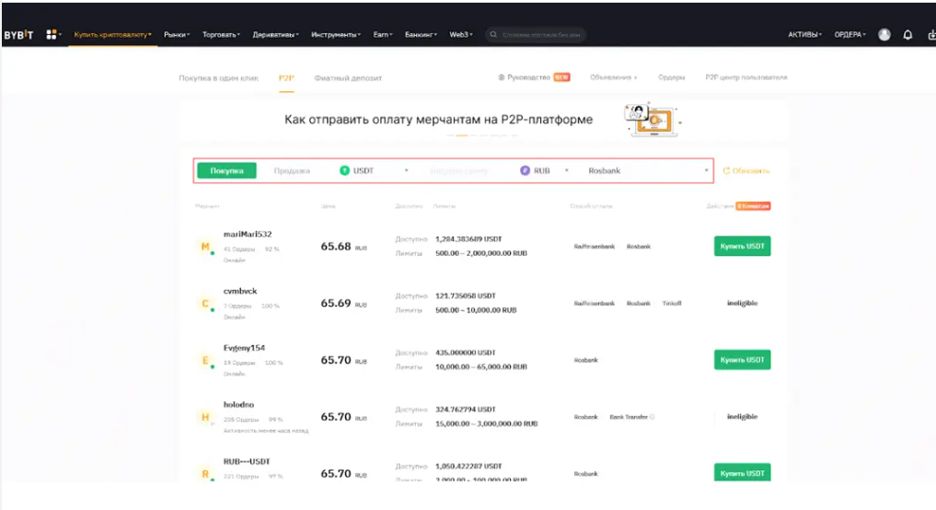Expand the Объявления dropdown
936x510 pixels.
tap(614, 77)
